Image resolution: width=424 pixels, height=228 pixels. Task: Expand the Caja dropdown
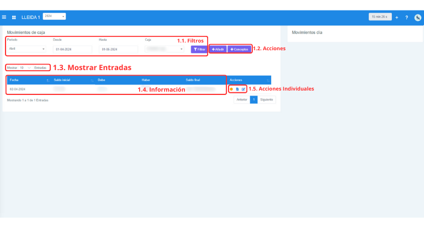165,49
